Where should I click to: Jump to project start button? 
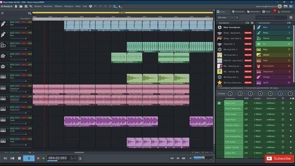click(12, 159)
